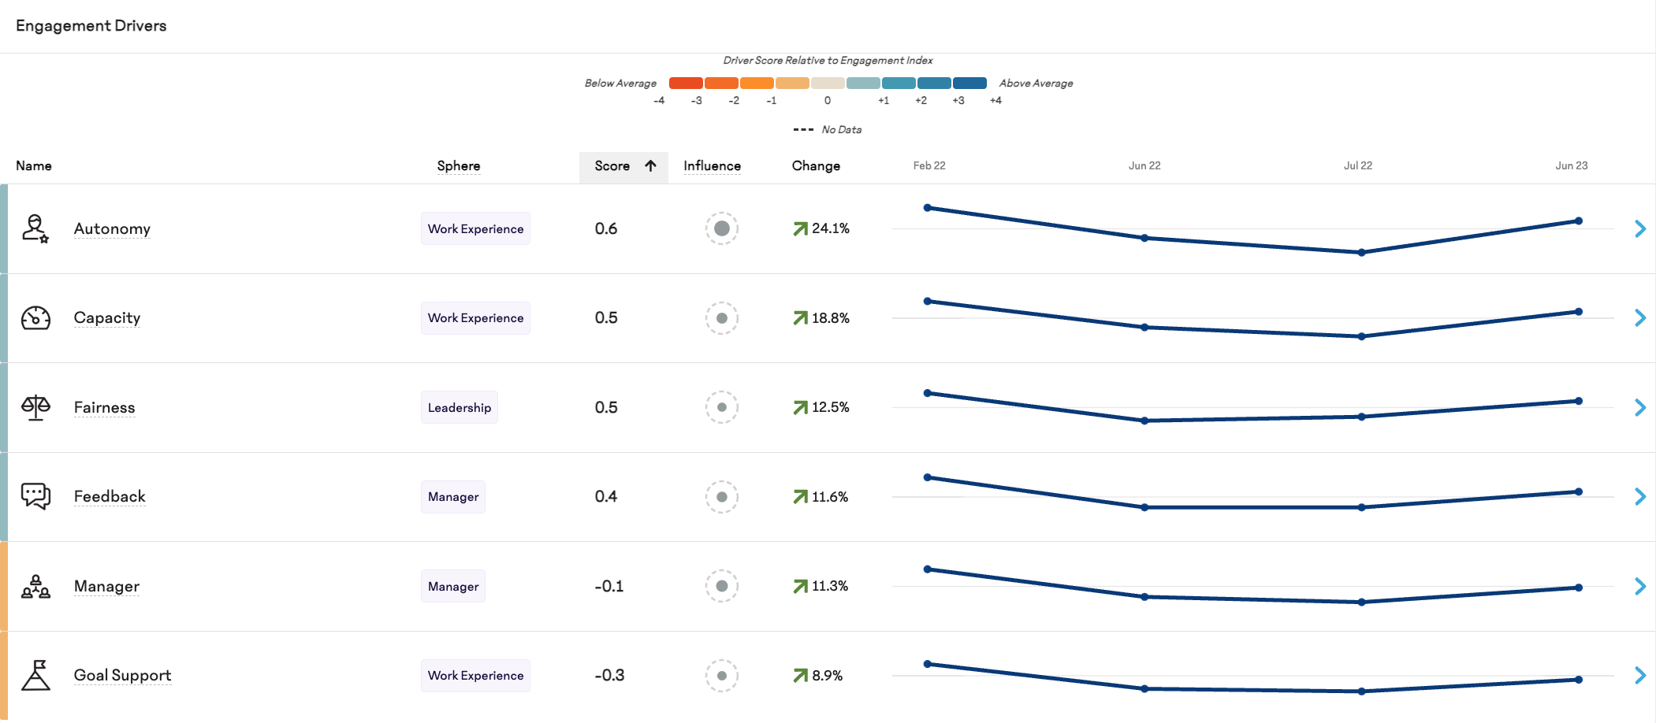Image resolution: width=1656 pixels, height=723 pixels.
Task: Expand the Capacity row with the chevron
Action: (1640, 318)
